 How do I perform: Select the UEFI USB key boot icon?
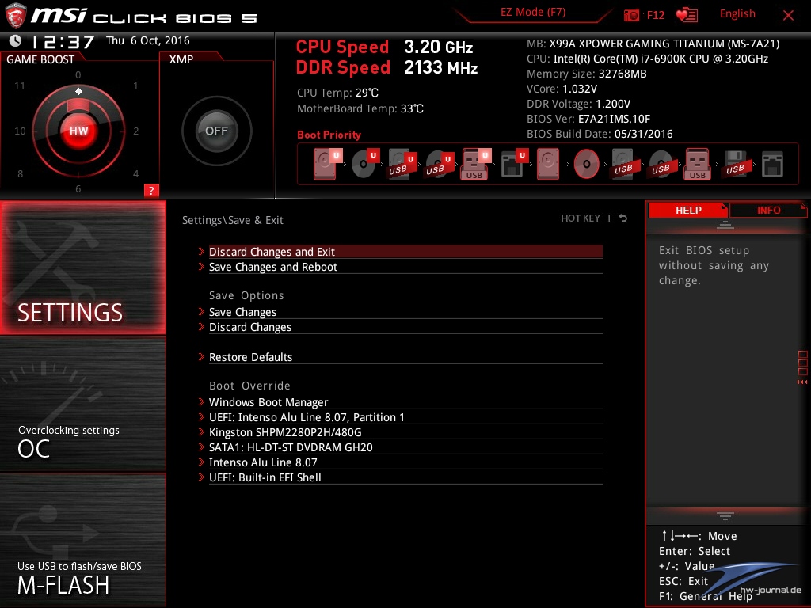pyautogui.click(x=475, y=164)
